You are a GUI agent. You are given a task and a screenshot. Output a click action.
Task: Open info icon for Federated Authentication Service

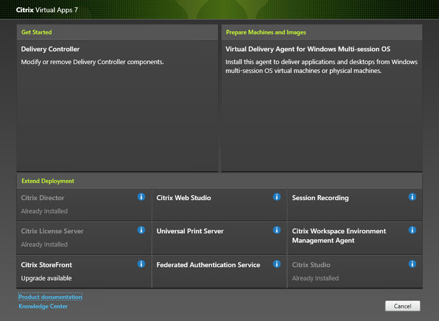277,264
